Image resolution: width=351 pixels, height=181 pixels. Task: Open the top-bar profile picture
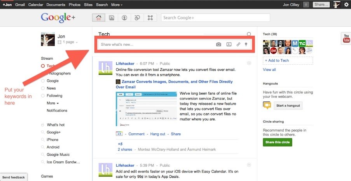[337, 5]
